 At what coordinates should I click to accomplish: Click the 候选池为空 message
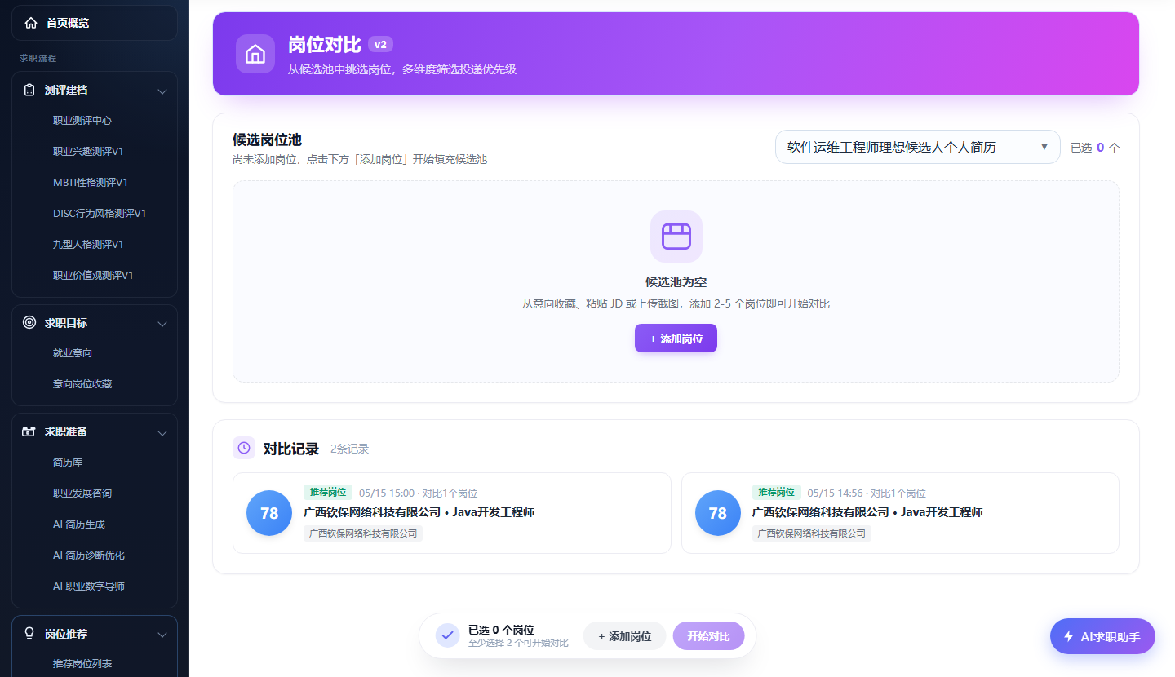(676, 282)
